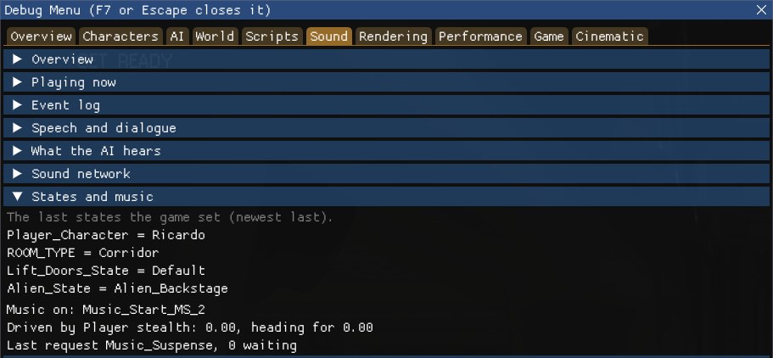This screenshot has width=773, height=358.
Task: Click the Lift_Doors_State = Default line
Action: click(x=105, y=271)
